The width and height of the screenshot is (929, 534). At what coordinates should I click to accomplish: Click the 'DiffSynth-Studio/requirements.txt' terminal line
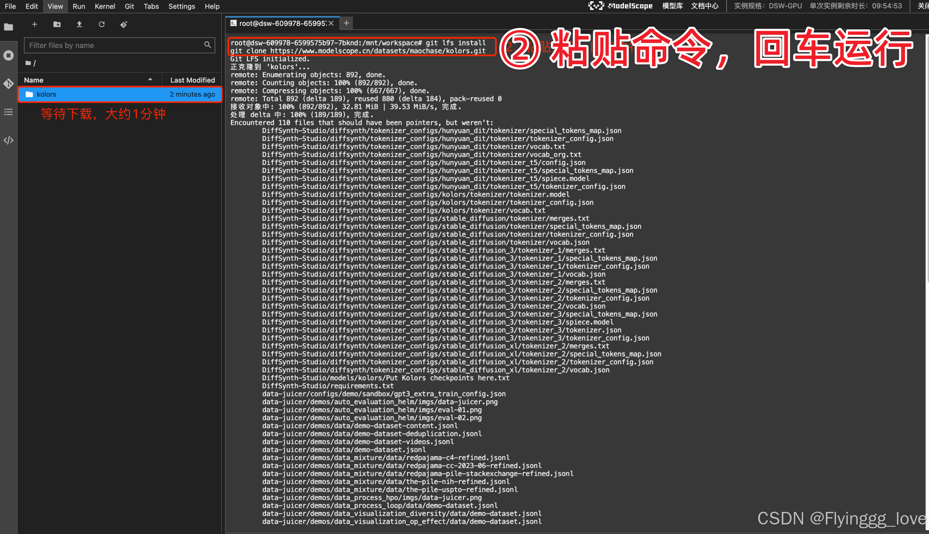coord(328,386)
